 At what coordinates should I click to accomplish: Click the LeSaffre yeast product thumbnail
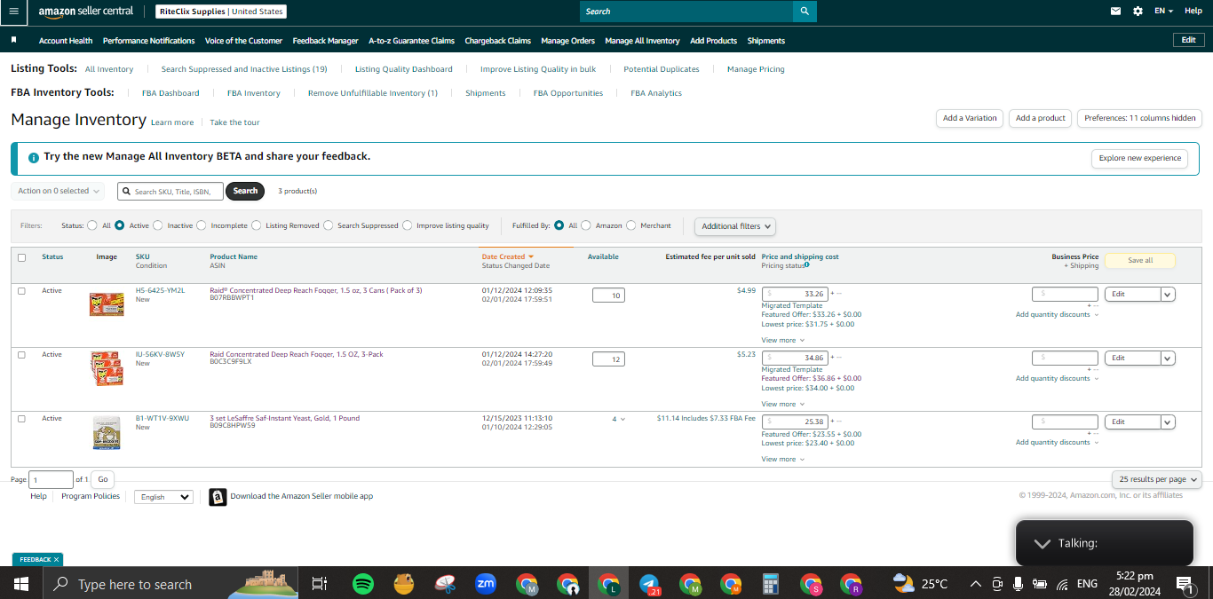click(107, 432)
